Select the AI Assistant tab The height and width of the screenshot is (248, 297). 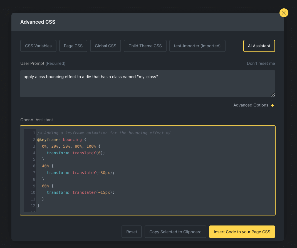259,46
